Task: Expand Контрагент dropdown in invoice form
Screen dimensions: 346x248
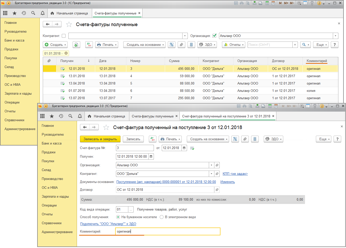Action: pos(212,174)
